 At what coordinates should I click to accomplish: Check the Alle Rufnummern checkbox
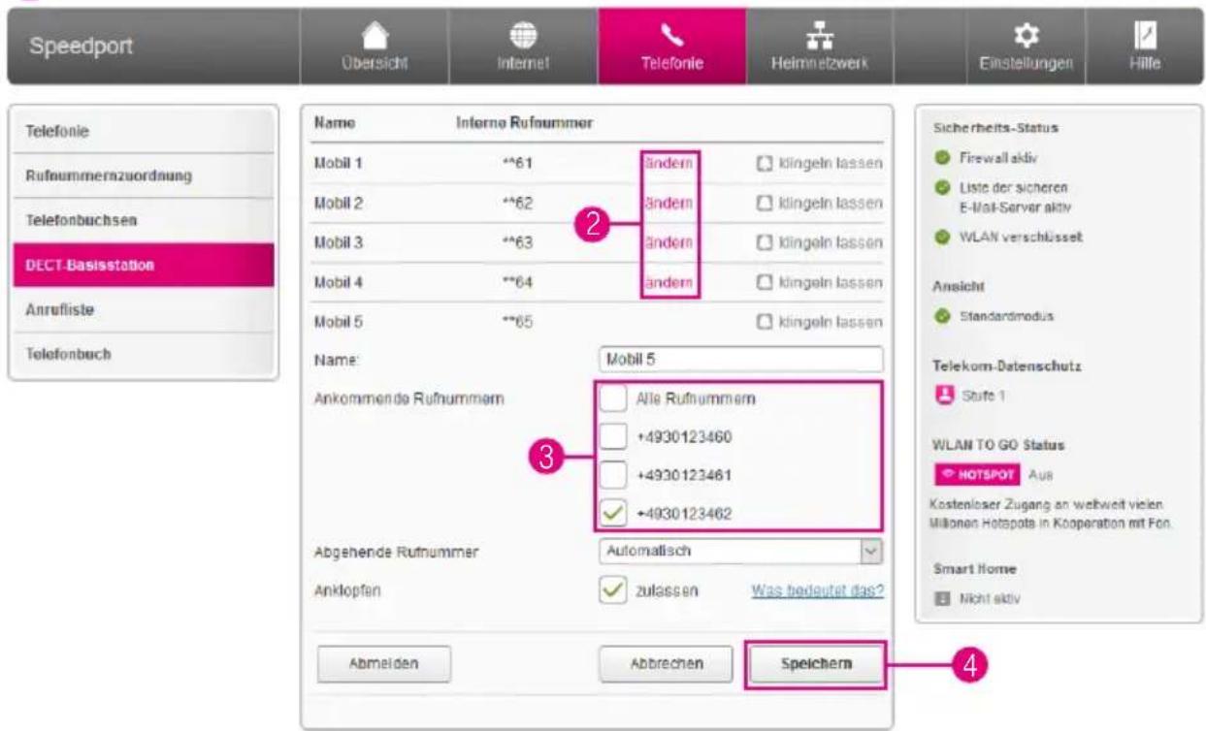coord(612,398)
